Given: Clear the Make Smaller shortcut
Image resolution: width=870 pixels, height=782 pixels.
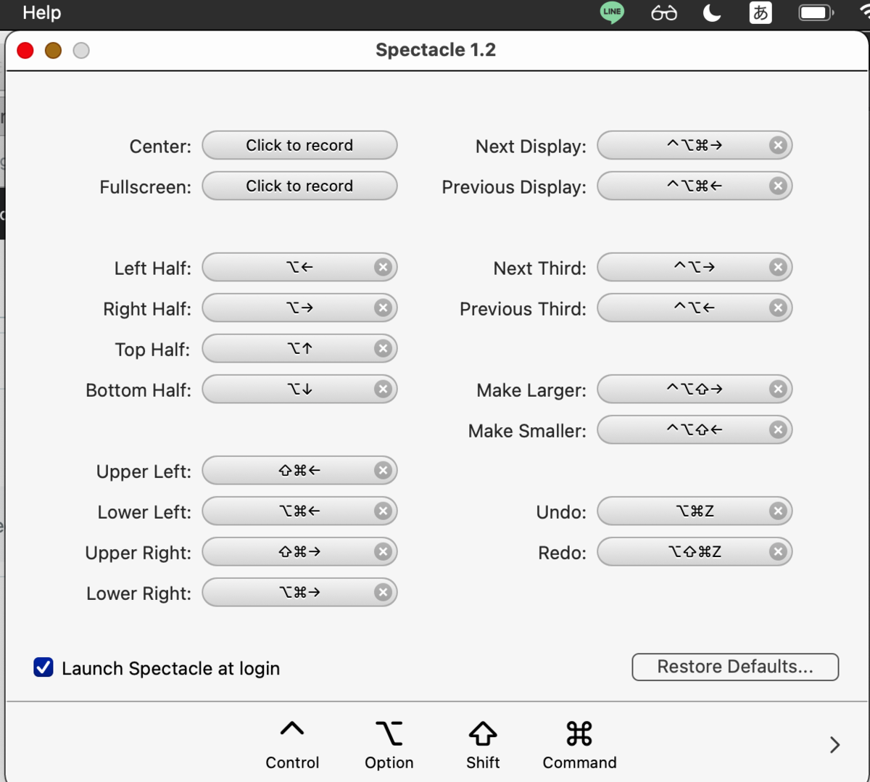Looking at the screenshot, I should pos(778,430).
